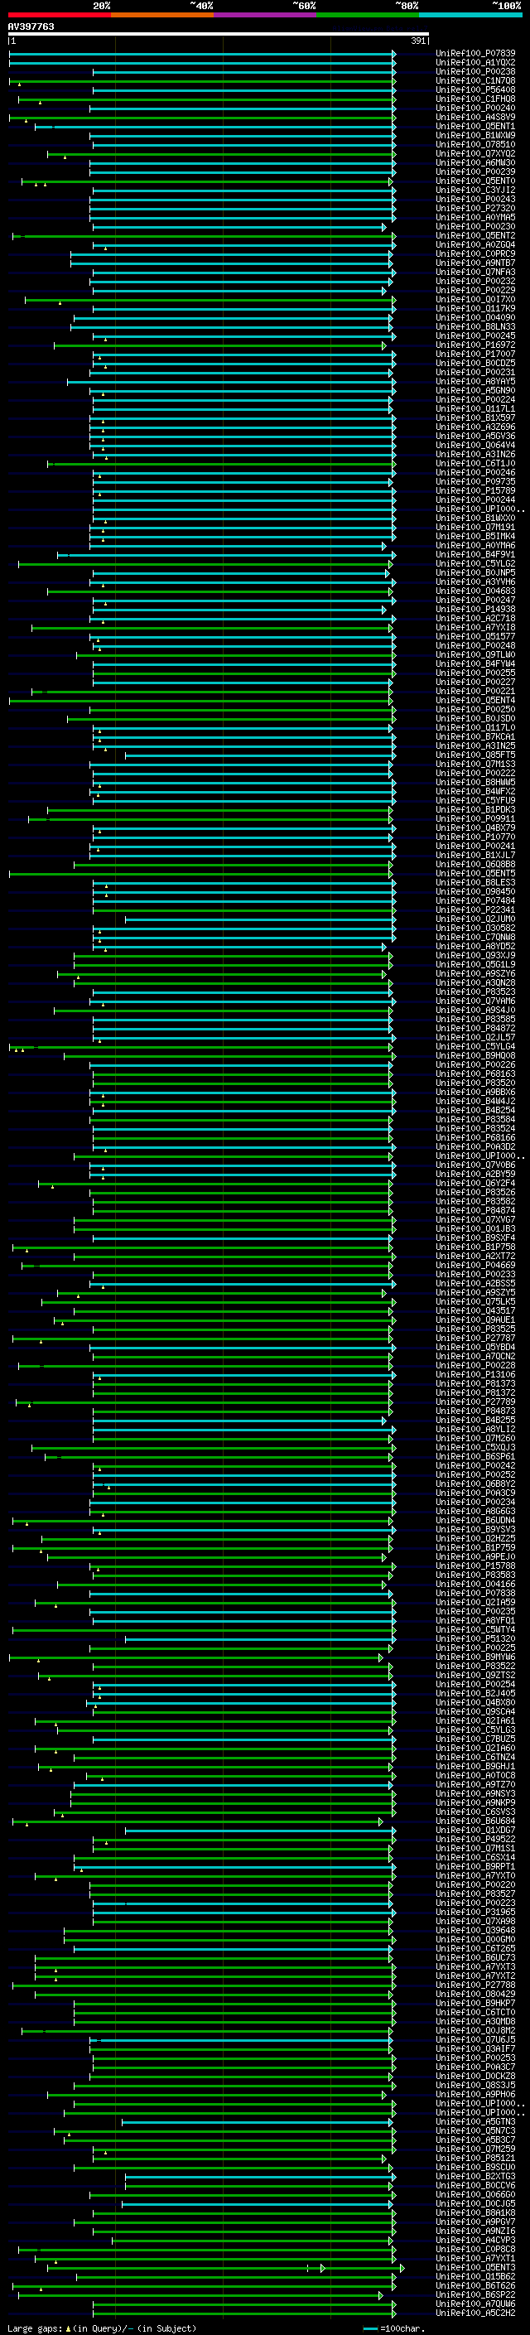The image size is (530, 2335).
Task: Click the UniRef100_O78510 label
Action: point(475,144)
